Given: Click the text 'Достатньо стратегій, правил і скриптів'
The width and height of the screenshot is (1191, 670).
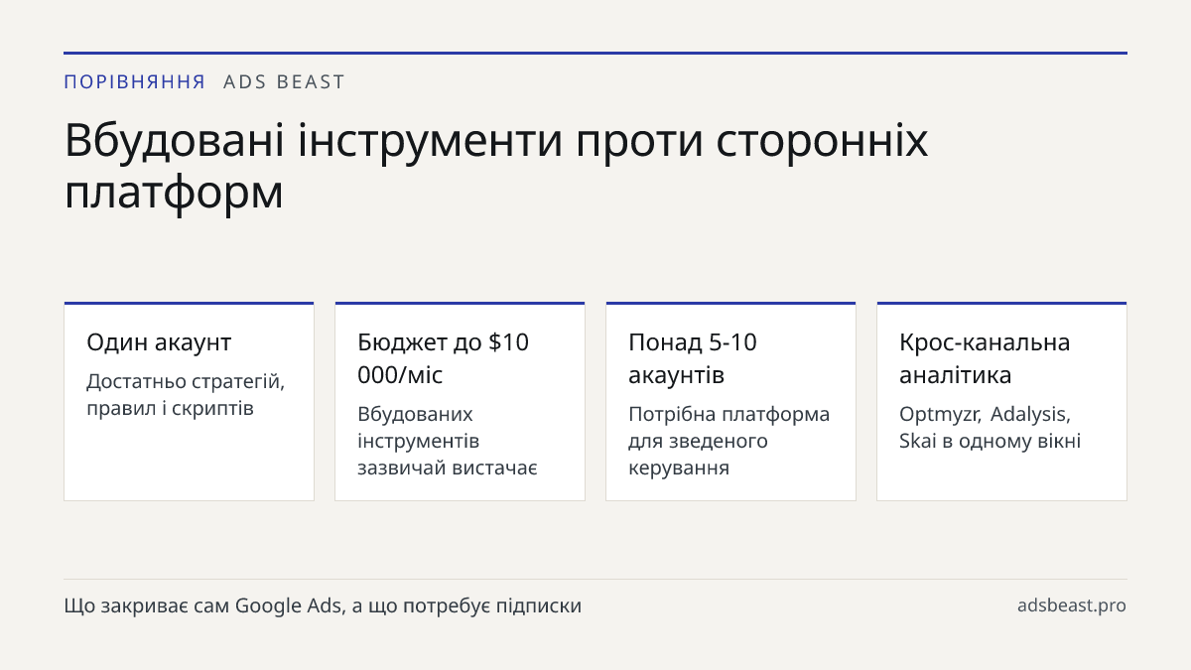Looking at the screenshot, I should (x=186, y=395).
